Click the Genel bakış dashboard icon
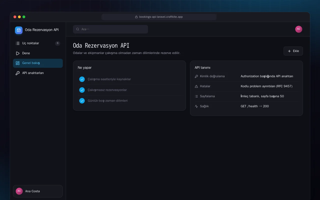Screen dimensions: 320x200 [17, 63]
